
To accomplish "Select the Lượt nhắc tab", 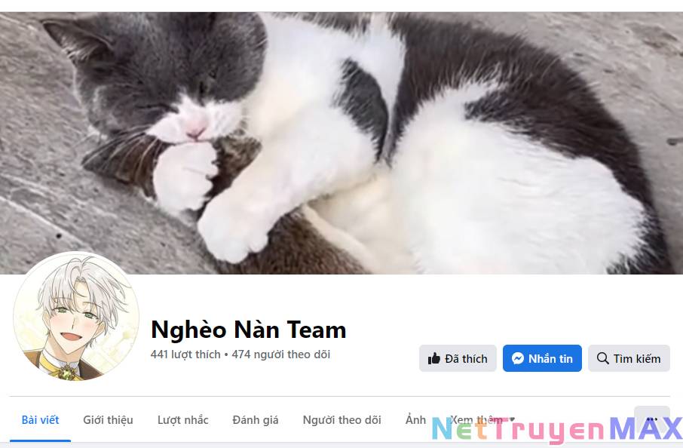I will (x=183, y=419).
